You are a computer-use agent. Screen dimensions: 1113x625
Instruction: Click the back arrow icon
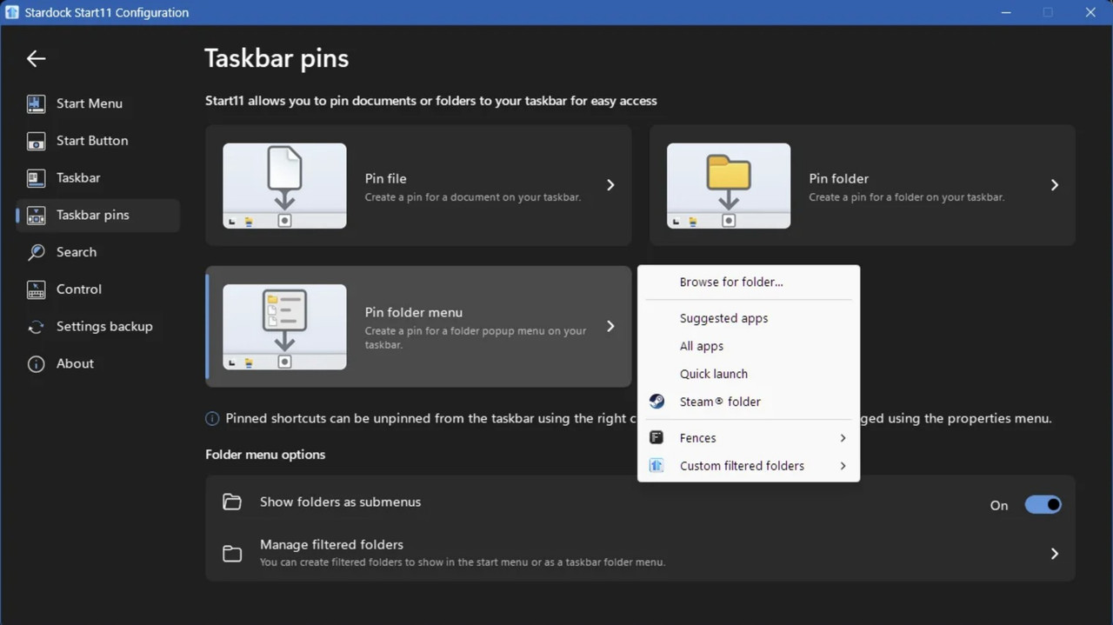point(36,58)
